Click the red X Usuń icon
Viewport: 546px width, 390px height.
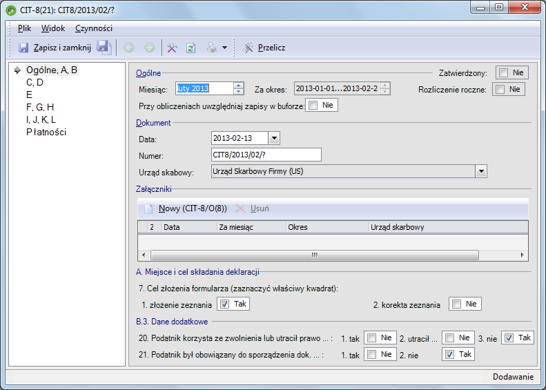[x=240, y=208]
